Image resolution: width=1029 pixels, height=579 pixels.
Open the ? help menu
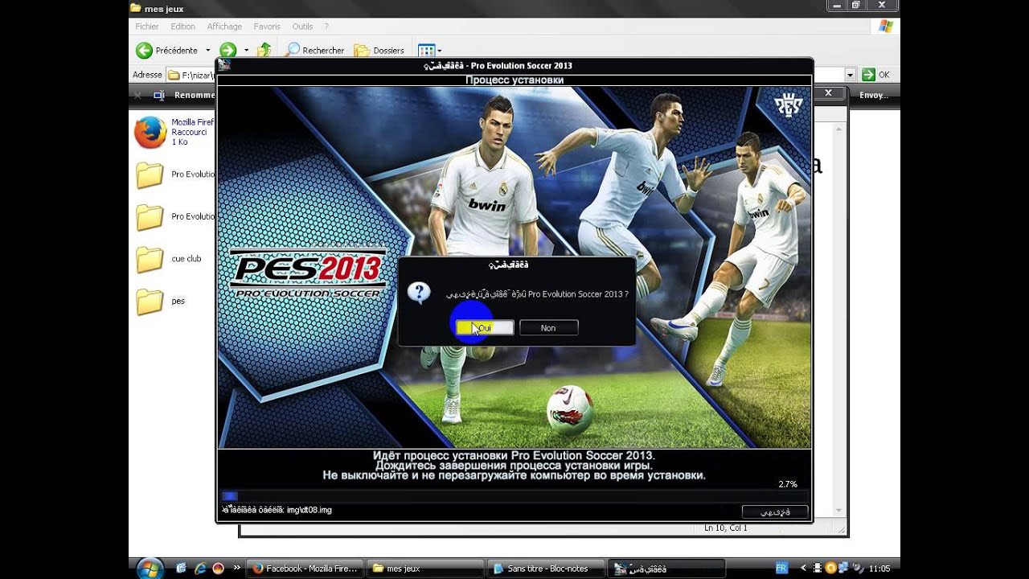(326, 27)
